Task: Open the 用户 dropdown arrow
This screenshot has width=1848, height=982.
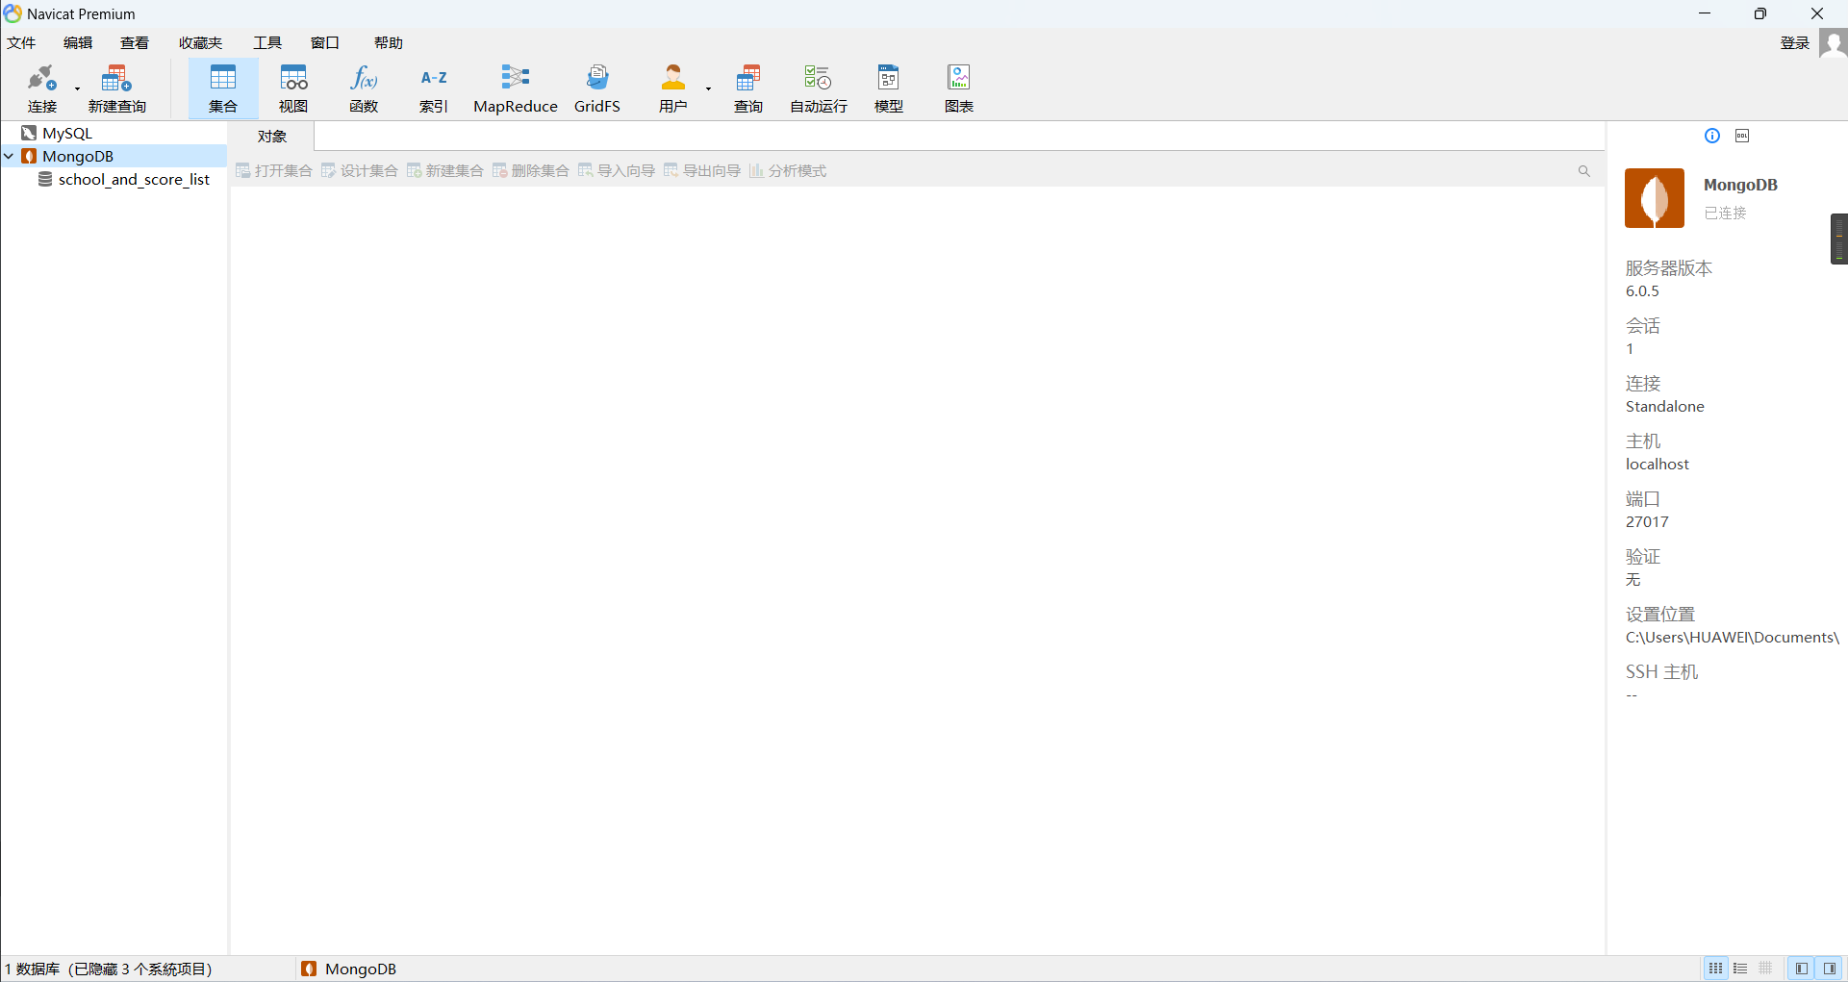Action: (708, 89)
